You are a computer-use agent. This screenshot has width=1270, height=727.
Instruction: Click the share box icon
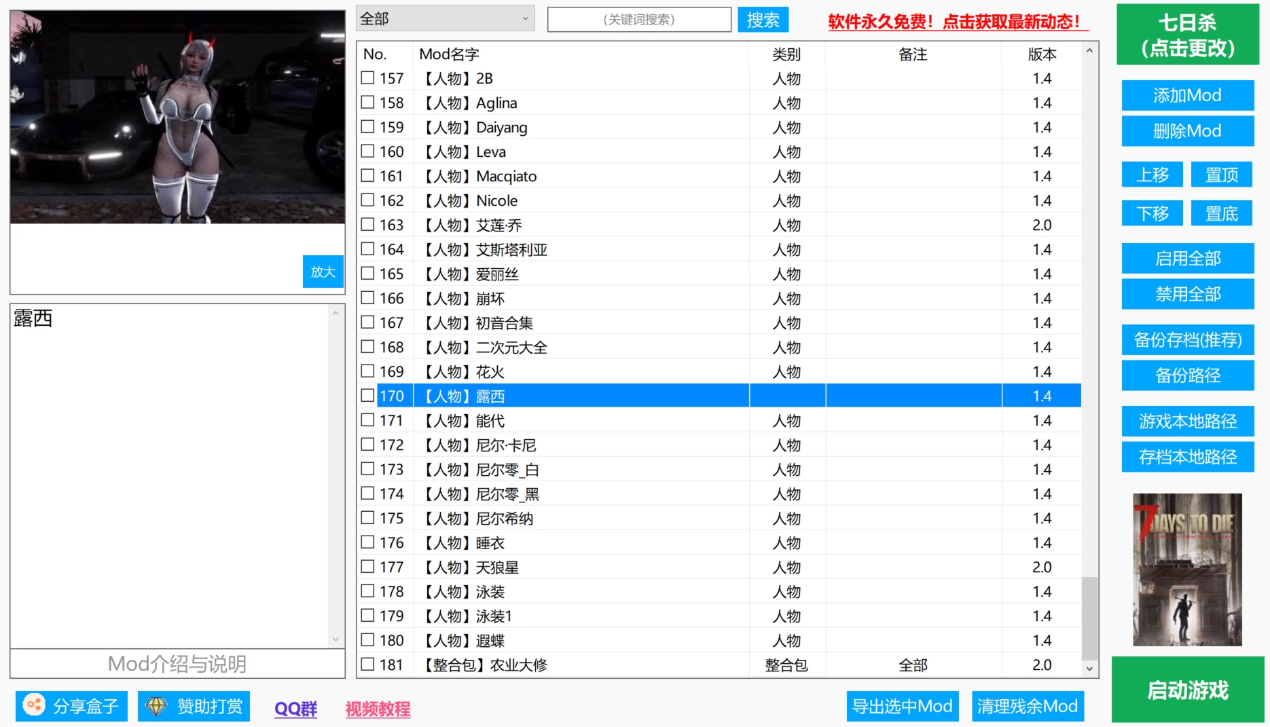click(33, 705)
